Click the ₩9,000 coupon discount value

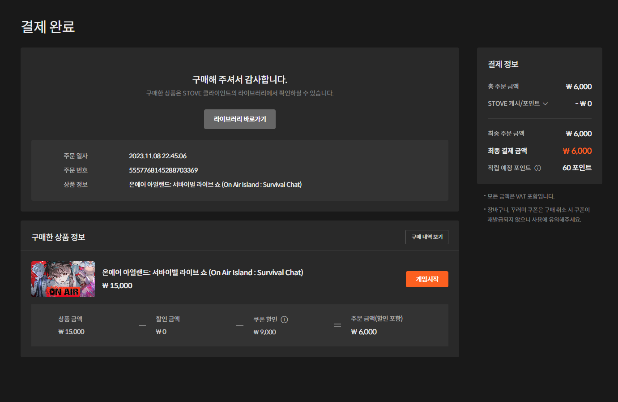tap(264, 332)
